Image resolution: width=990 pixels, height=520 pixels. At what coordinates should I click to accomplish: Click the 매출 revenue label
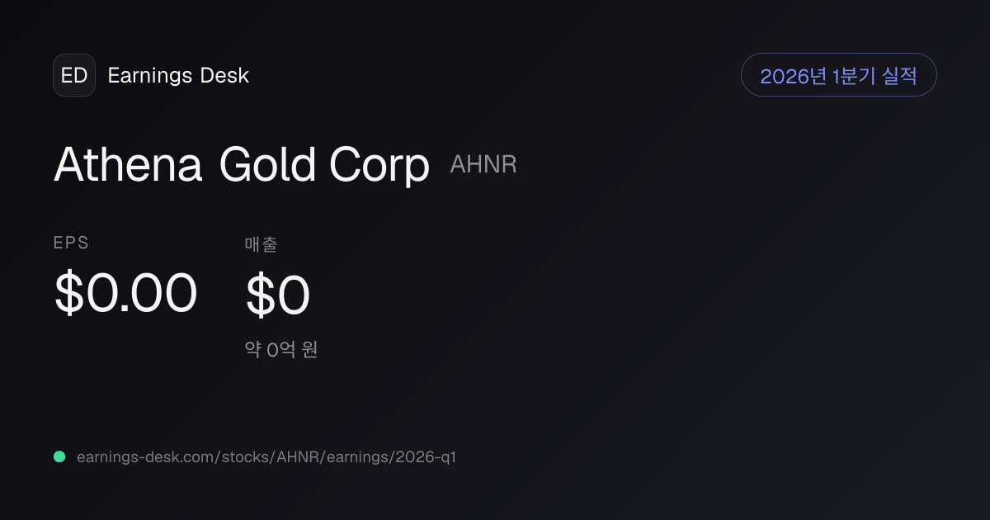(261, 243)
